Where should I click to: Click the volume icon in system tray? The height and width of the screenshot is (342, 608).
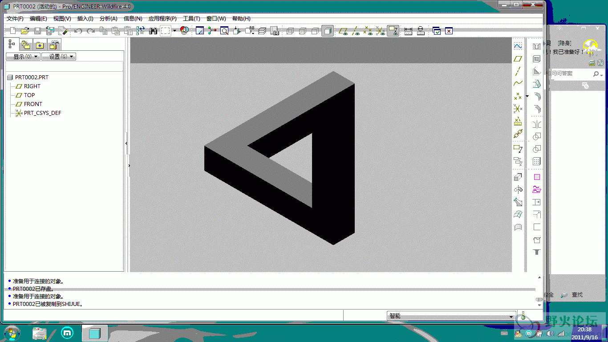[x=550, y=333]
